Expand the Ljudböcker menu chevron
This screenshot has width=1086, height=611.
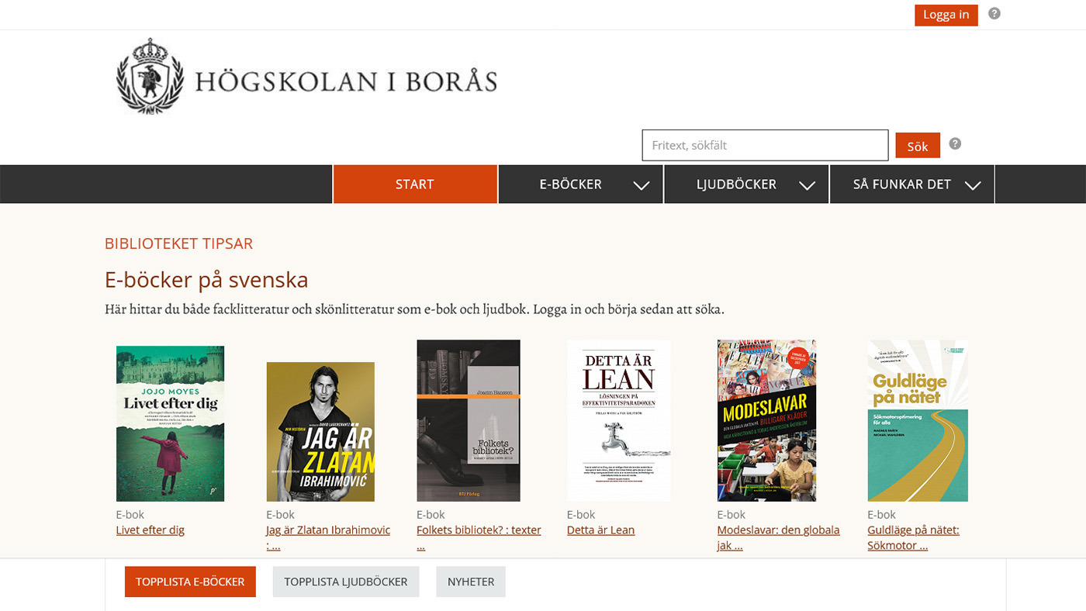pyautogui.click(x=807, y=185)
